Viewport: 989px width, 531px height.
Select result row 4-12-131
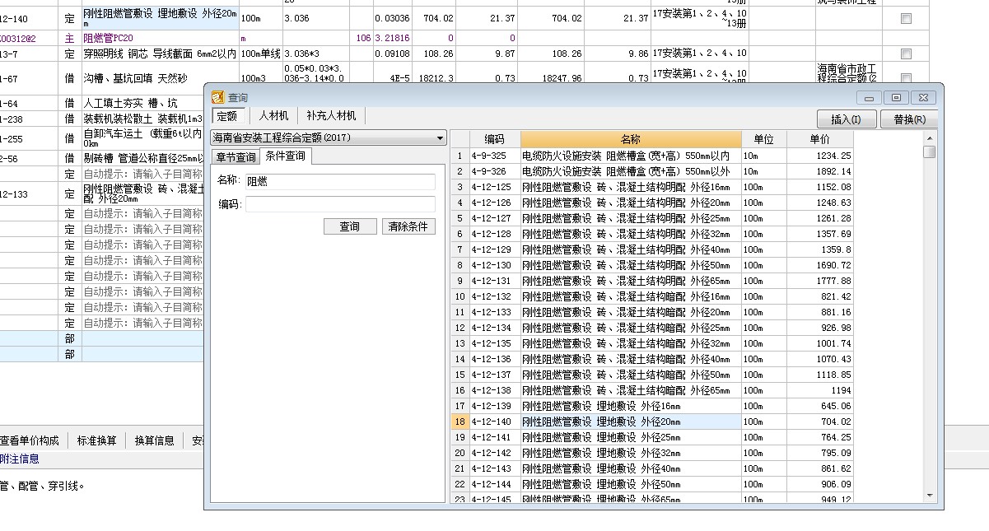652,281
